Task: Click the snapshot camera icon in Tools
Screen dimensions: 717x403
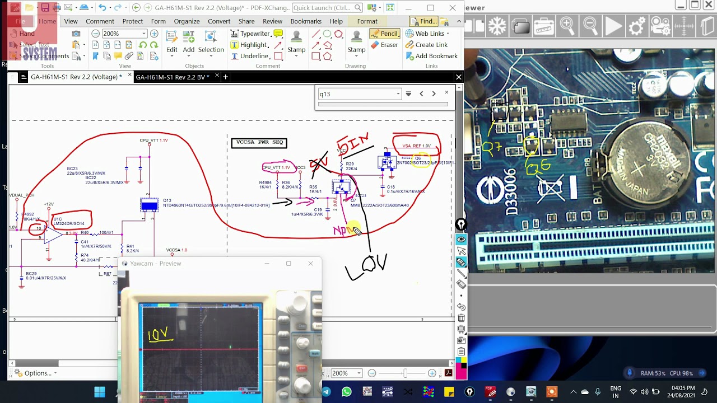Action: click(x=76, y=34)
